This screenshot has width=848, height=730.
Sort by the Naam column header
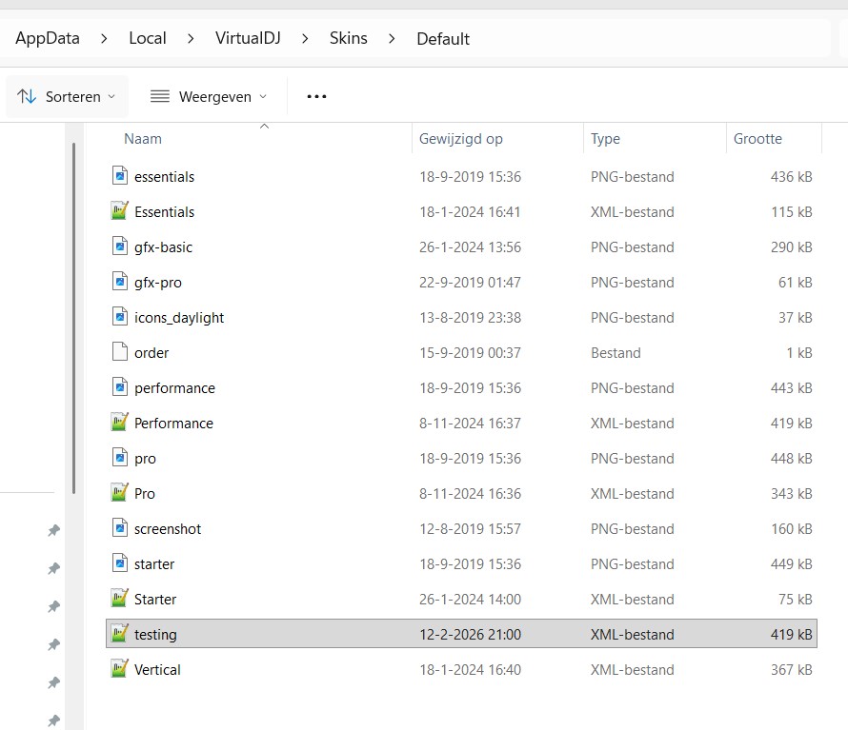pyautogui.click(x=143, y=139)
